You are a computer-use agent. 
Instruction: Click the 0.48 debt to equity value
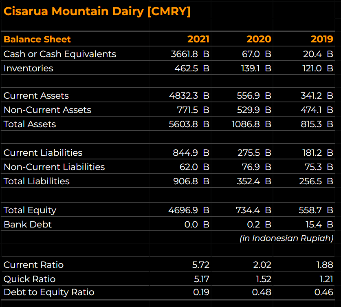[x=262, y=292]
